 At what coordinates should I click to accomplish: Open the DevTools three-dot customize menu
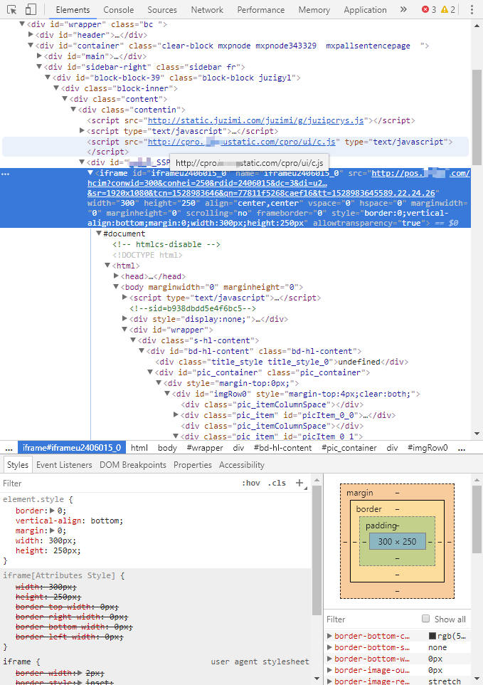pos(471,10)
